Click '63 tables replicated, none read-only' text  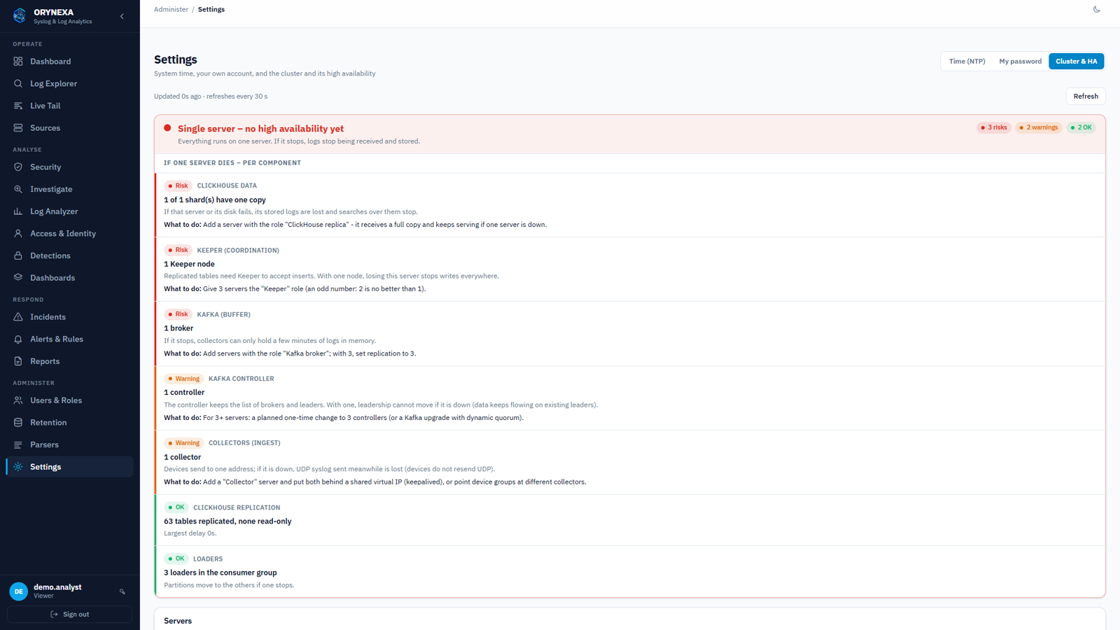(x=227, y=521)
